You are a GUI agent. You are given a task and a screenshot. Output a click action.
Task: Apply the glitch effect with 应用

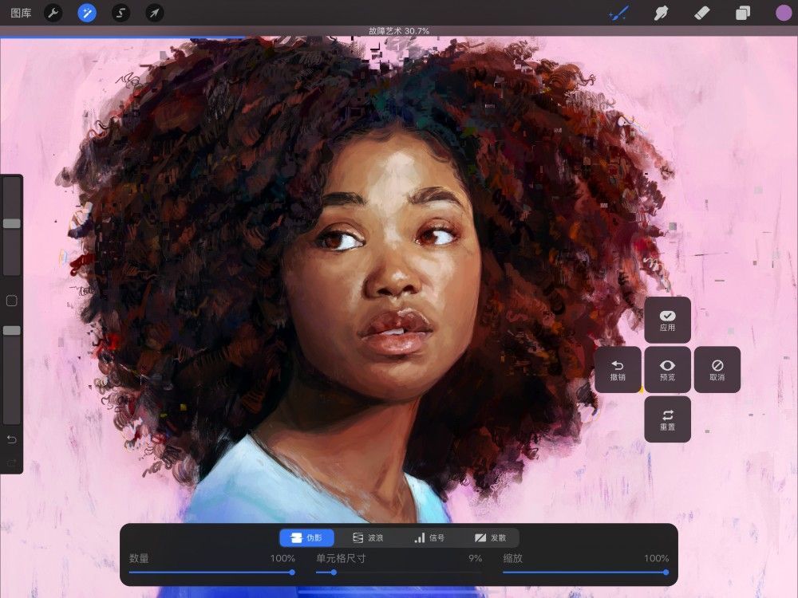pos(668,320)
